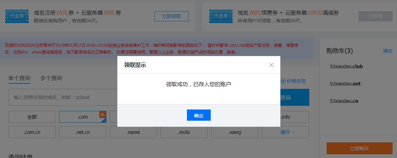Select the .wang suffix option
The width and height of the screenshot is (397, 158).
pos(235,132)
